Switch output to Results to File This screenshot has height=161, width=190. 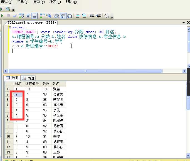(70, 16)
